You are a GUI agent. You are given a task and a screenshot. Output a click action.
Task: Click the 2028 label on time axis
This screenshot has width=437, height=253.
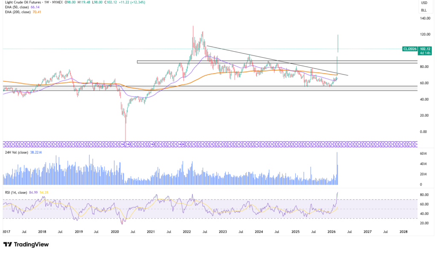click(x=403, y=232)
